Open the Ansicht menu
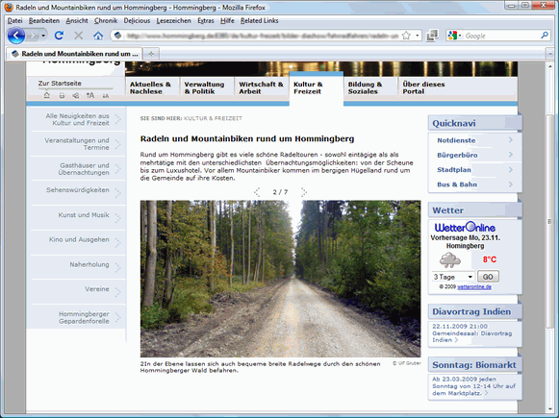This screenshot has width=559, height=418. pyautogui.click(x=77, y=20)
